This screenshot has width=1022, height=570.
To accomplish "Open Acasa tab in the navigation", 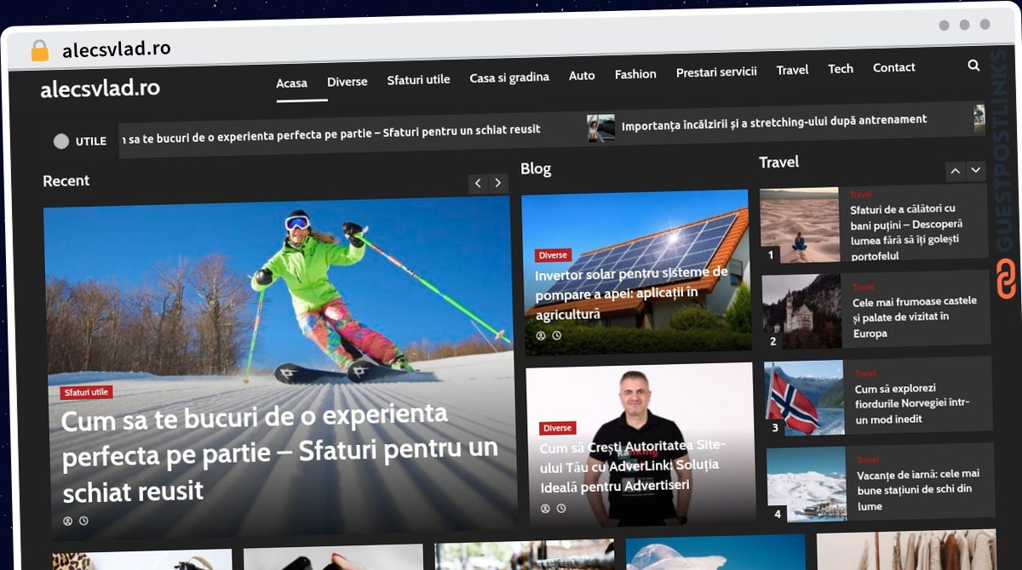I will pyautogui.click(x=292, y=83).
